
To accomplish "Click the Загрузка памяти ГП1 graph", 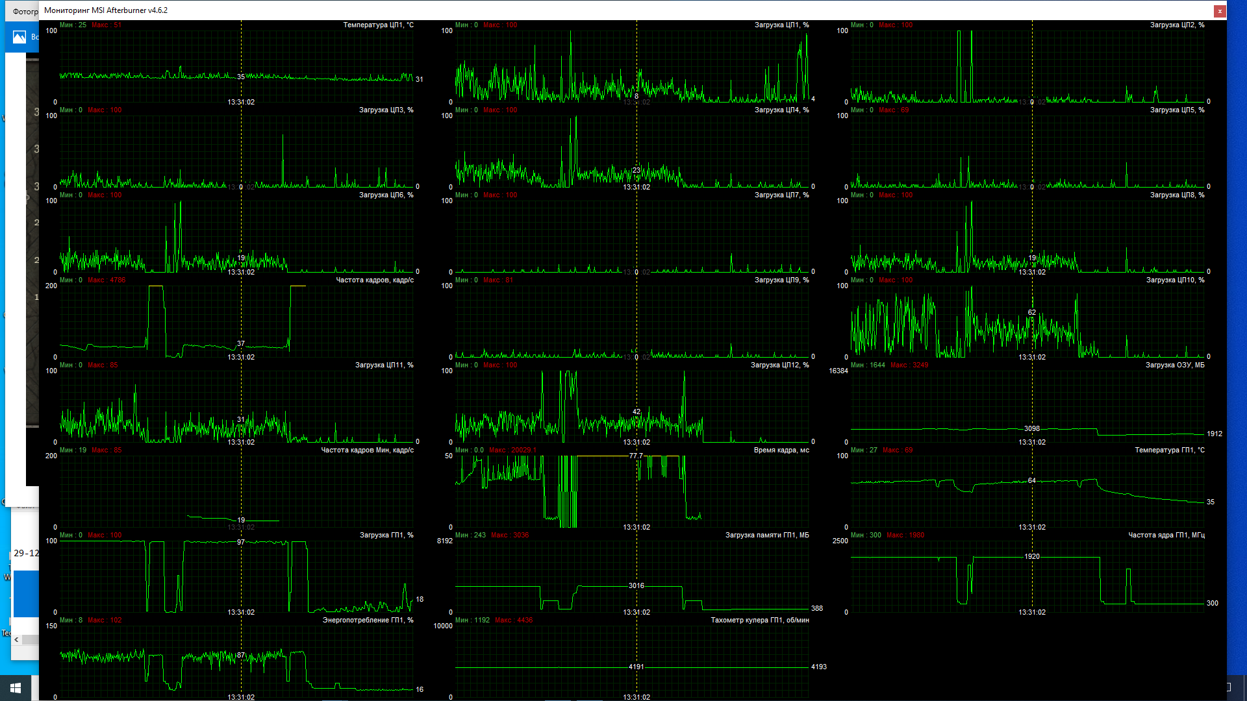I will pyautogui.click(x=633, y=576).
